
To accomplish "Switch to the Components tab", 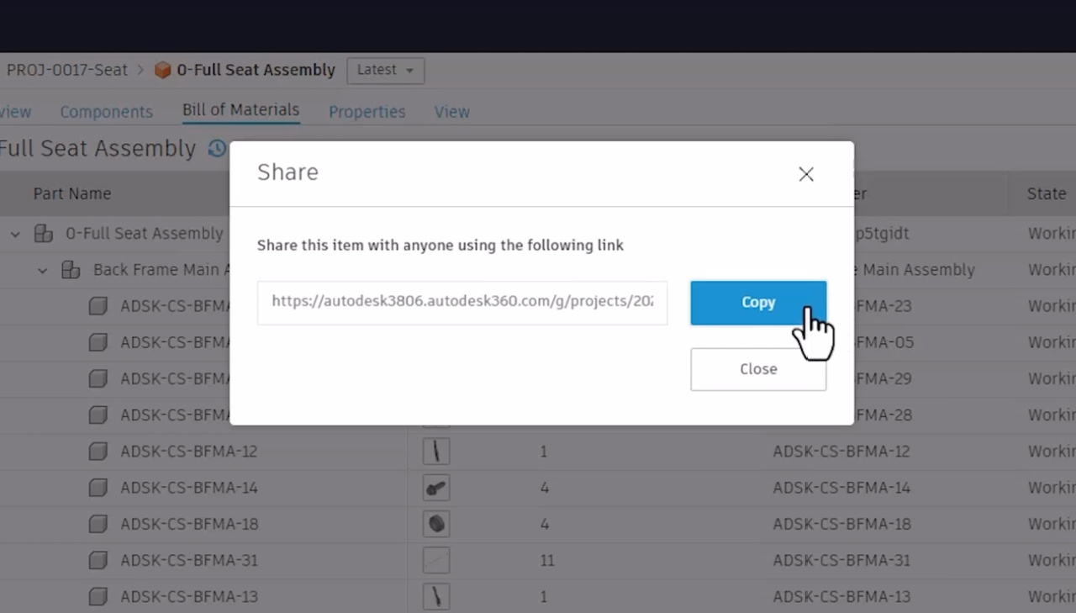I will (106, 112).
